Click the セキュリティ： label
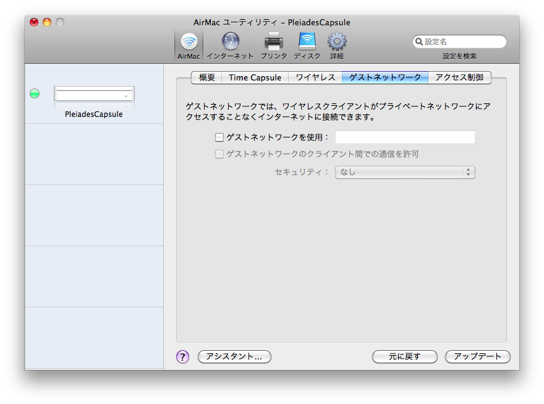 tap(302, 172)
